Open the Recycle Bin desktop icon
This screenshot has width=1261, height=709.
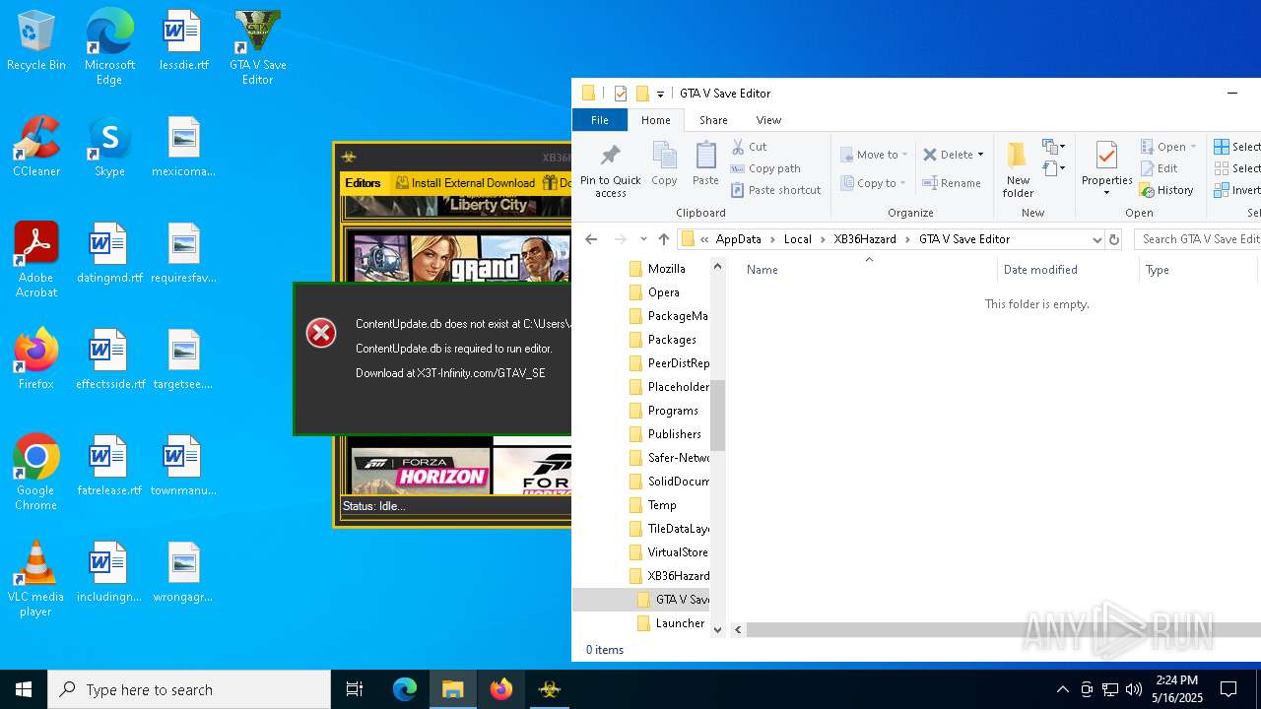coord(35,41)
